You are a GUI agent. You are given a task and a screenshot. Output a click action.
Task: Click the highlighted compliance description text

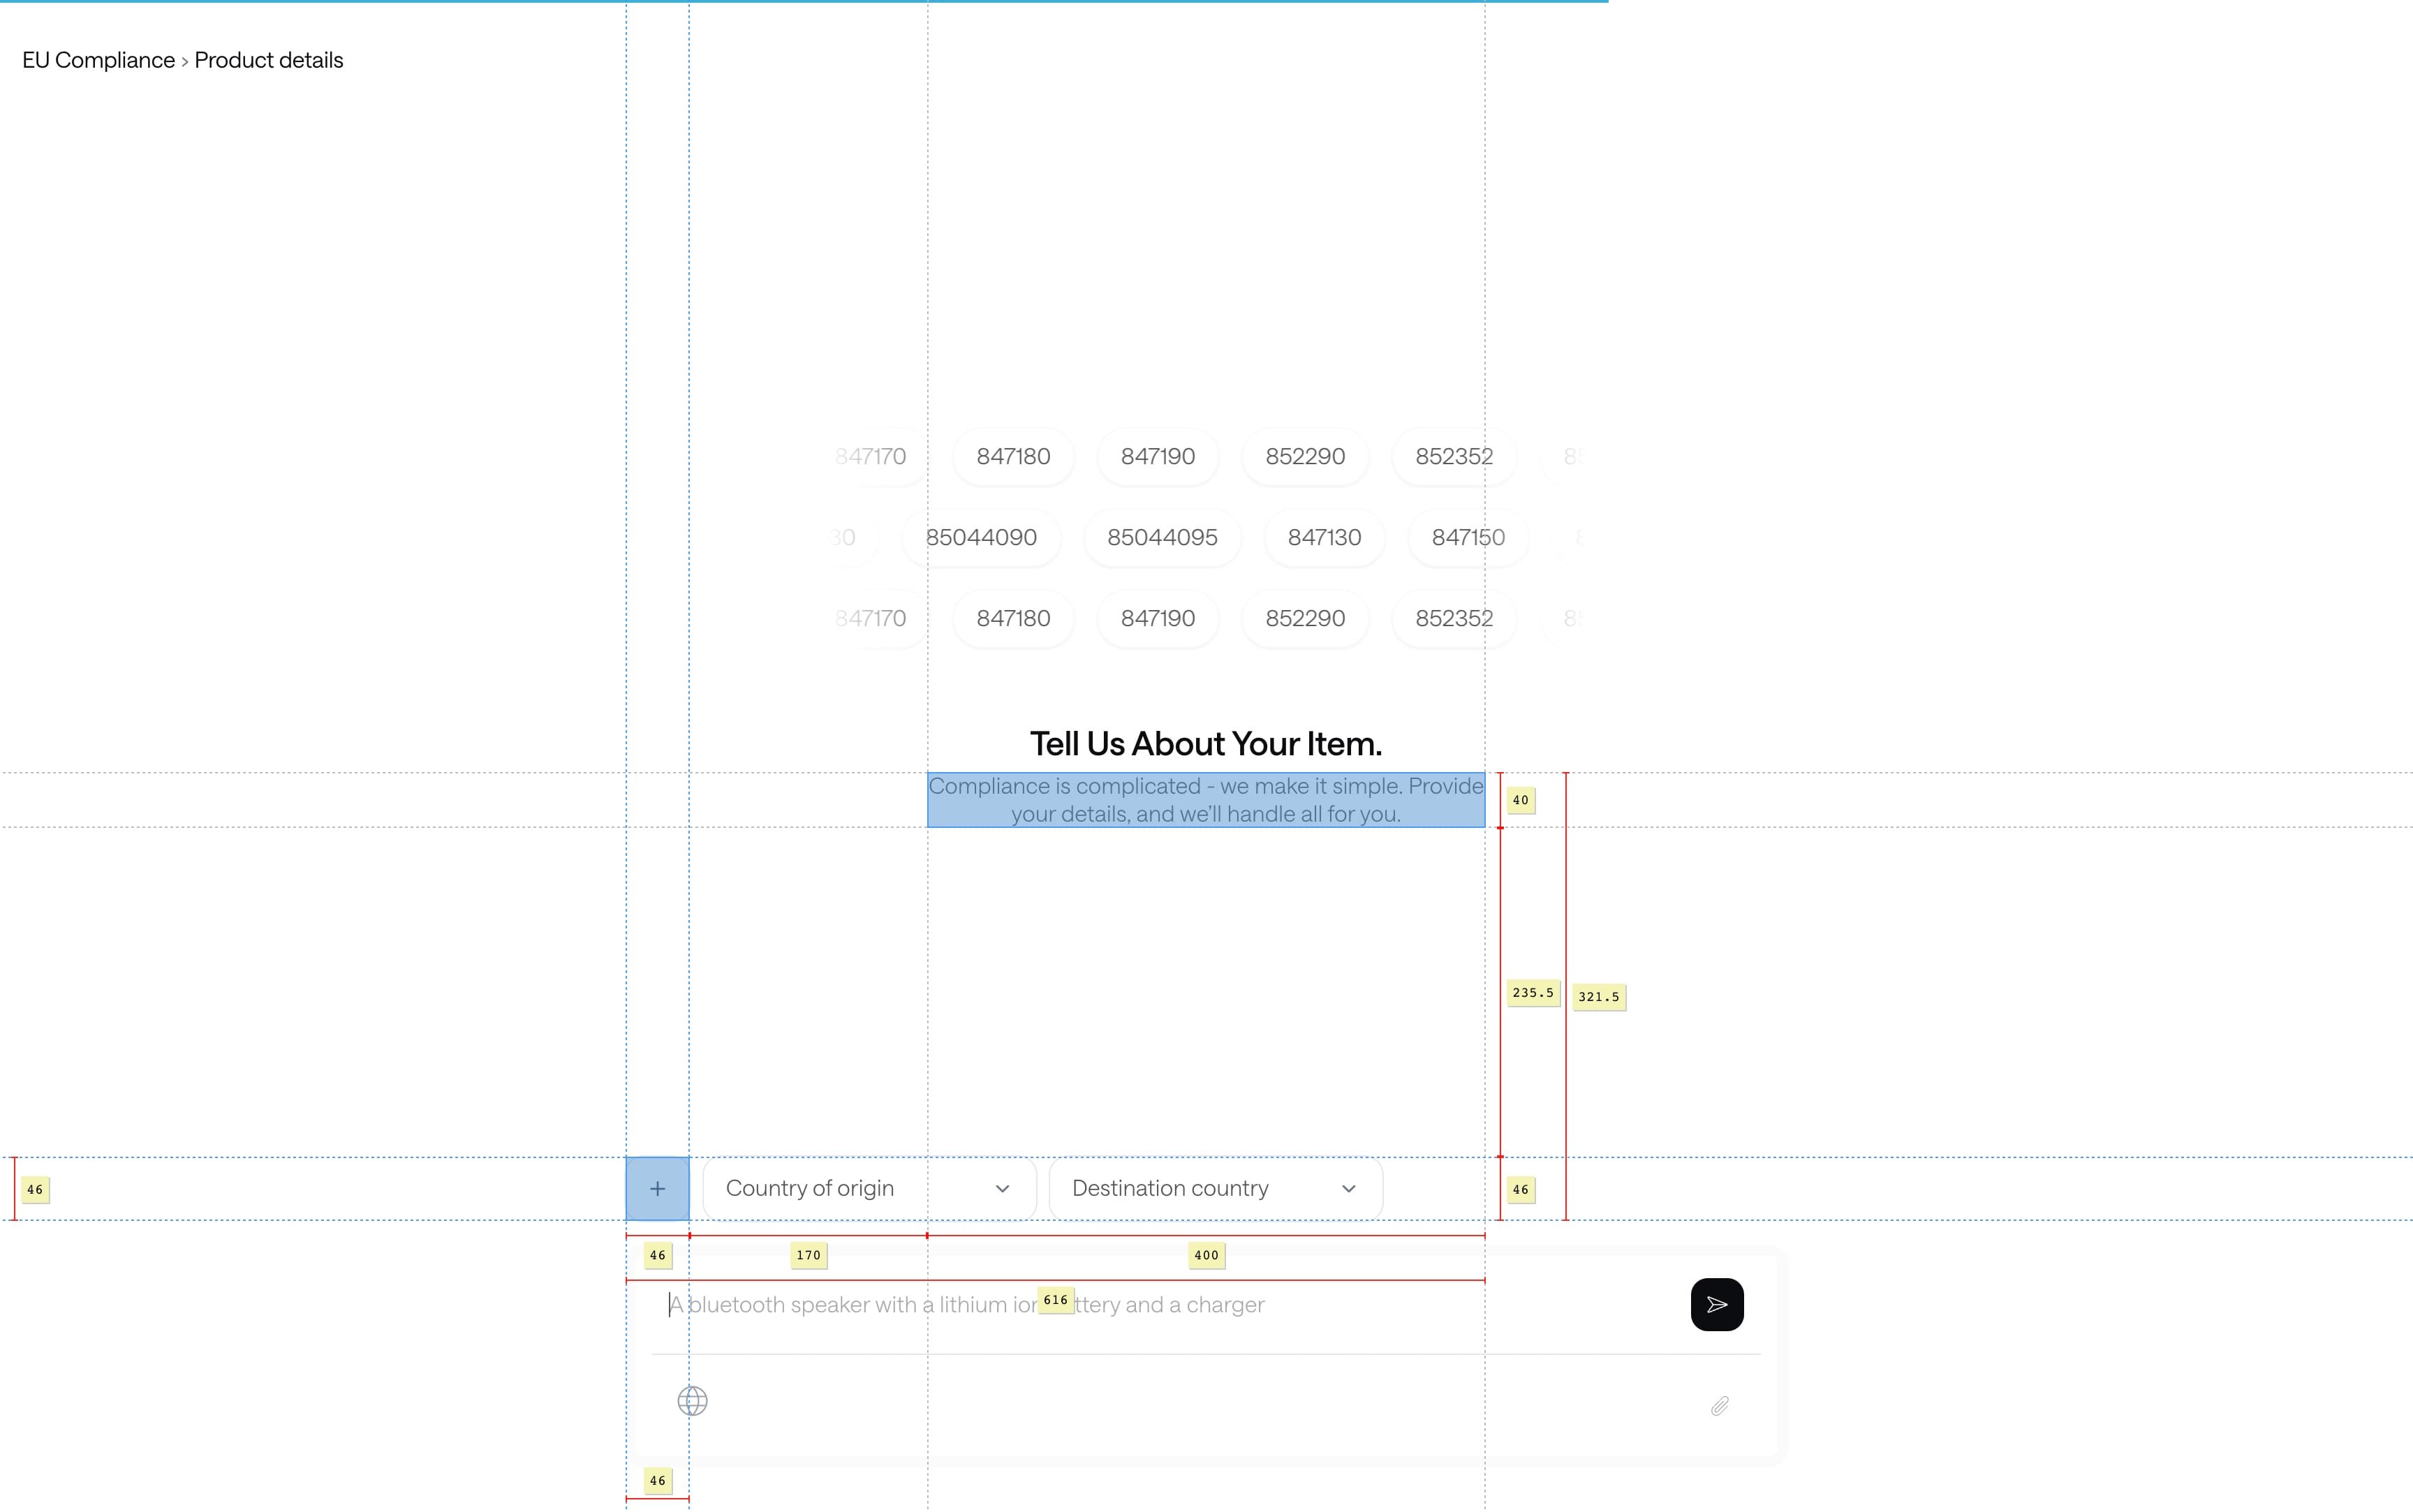pos(1205,799)
